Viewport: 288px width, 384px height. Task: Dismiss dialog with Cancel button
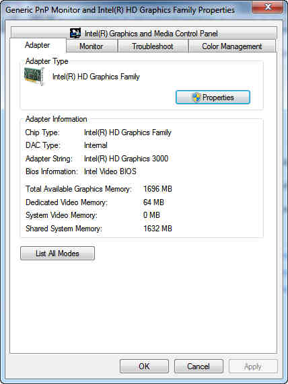tap(199, 366)
